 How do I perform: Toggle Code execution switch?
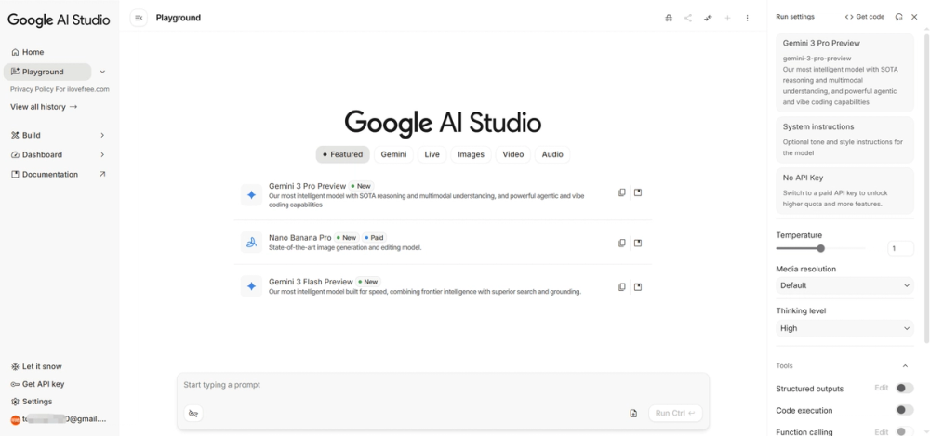point(904,410)
